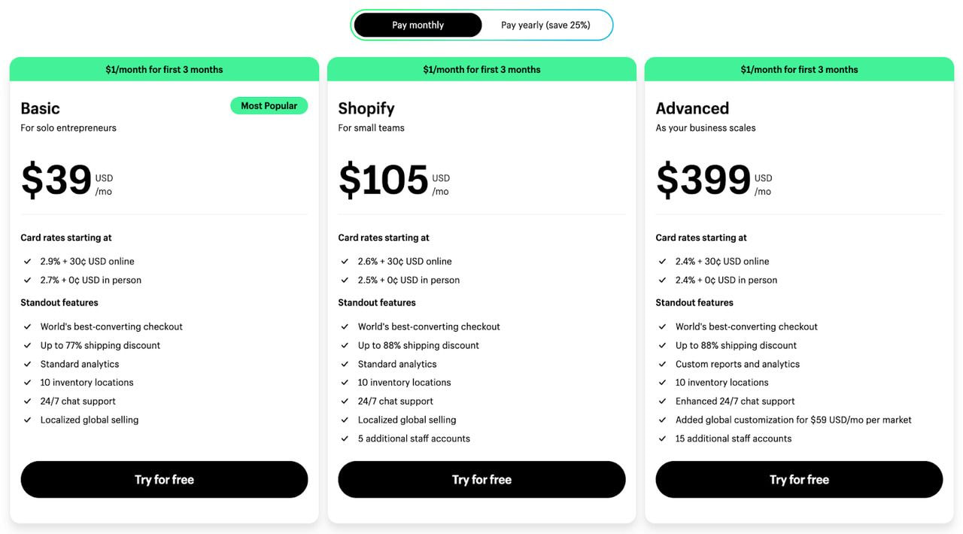Select the Pay monthly option
963x534 pixels.
click(417, 24)
